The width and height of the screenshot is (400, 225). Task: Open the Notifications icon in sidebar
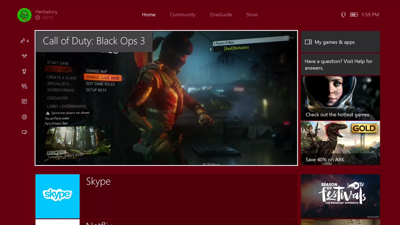(x=24, y=102)
